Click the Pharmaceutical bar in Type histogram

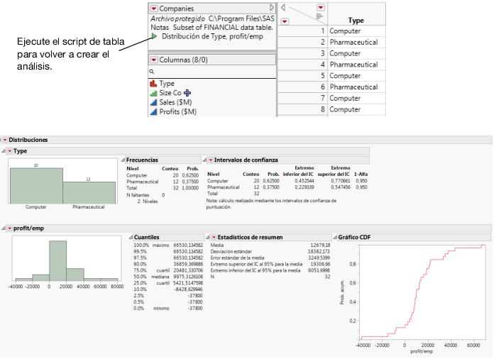pyautogui.click(x=89, y=193)
